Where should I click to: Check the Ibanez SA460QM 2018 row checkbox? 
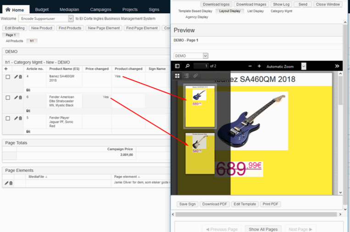(x=8, y=77)
